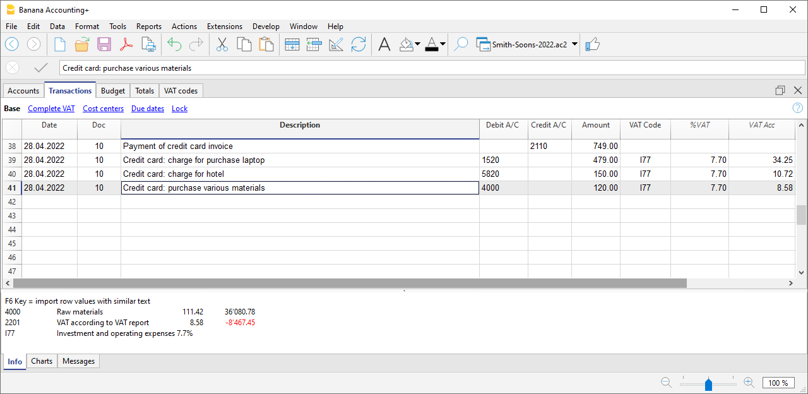Click the thumbs-up feedback icon

coord(592,44)
